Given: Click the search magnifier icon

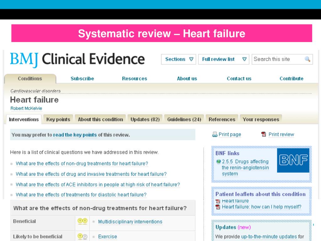Looking at the screenshot, I should [307, 59].
